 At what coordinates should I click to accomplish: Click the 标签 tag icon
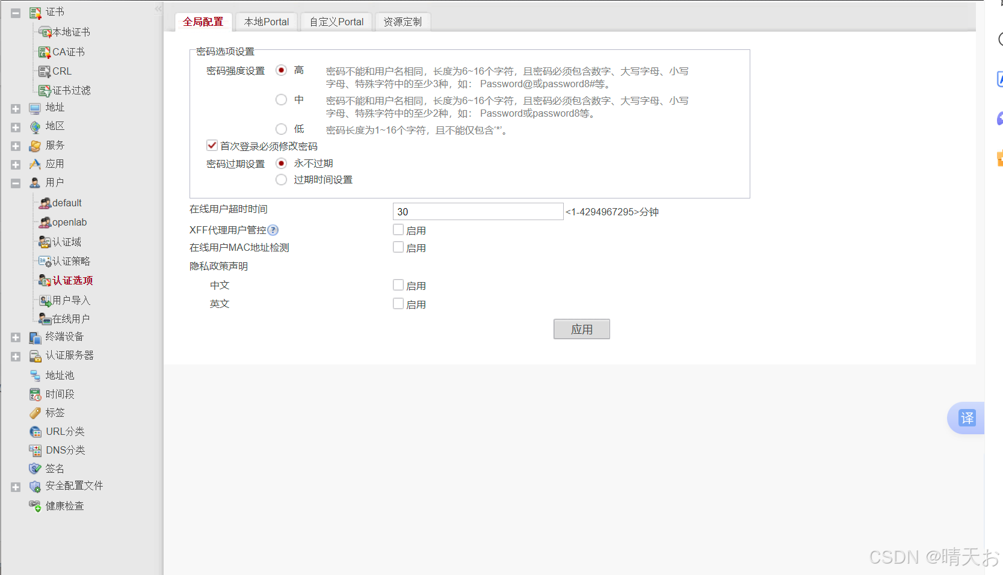[x=35, y=413]
